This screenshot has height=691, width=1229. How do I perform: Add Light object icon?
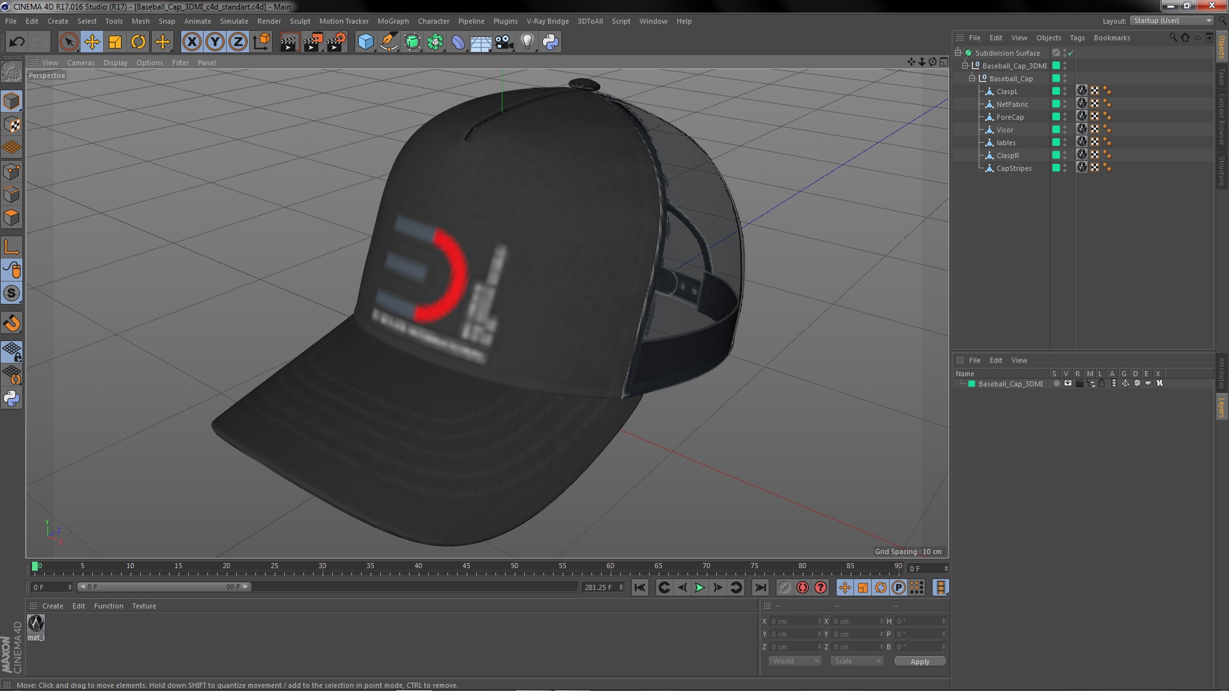click(527, 42)
